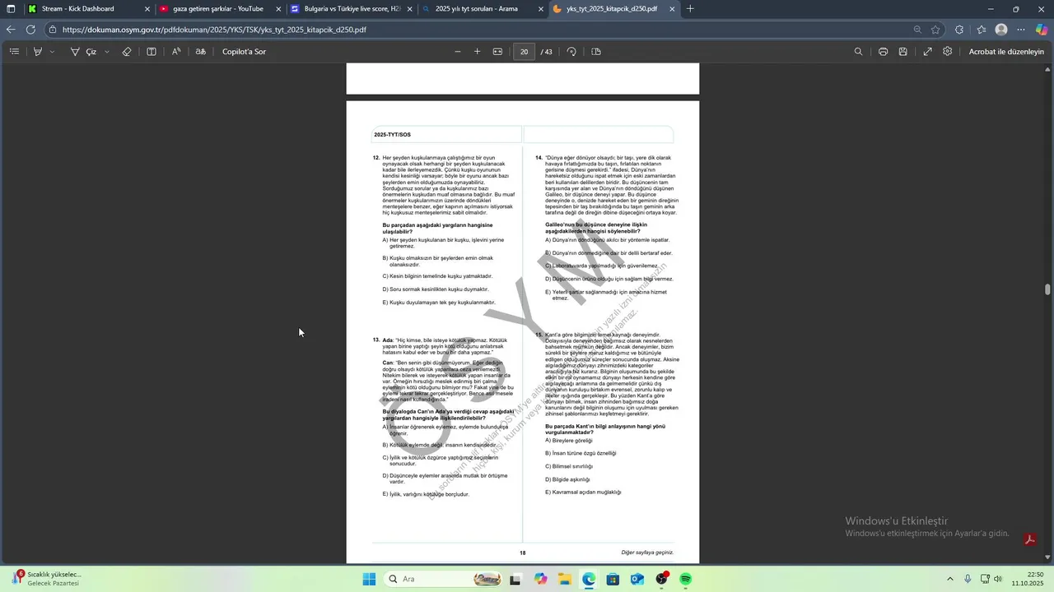Click the Diğer sayfaya geçiniz text

pos(647,553)
